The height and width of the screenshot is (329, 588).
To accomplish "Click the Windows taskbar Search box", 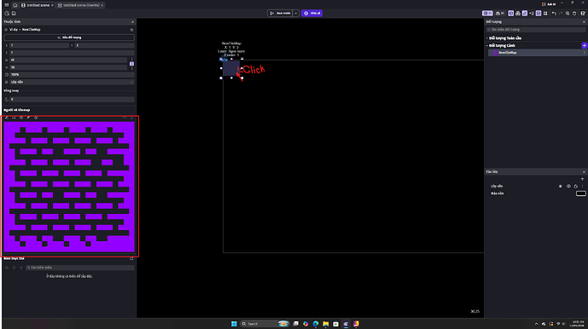I will 265,324.
